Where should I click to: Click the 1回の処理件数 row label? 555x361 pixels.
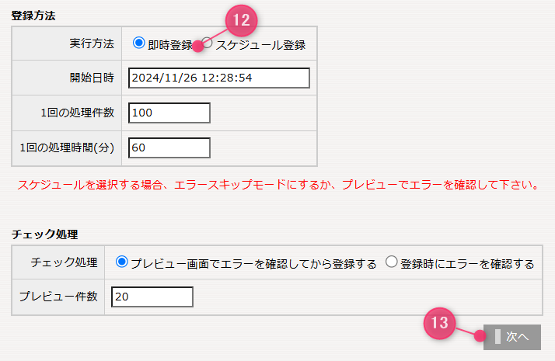(78, 113)
